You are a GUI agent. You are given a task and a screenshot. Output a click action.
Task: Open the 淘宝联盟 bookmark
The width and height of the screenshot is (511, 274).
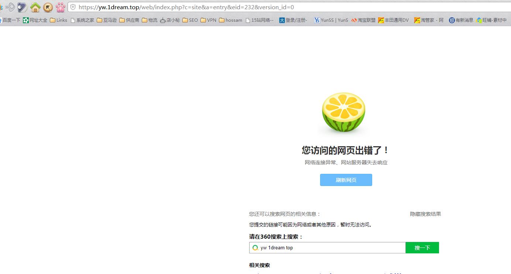tap(363, 20)
